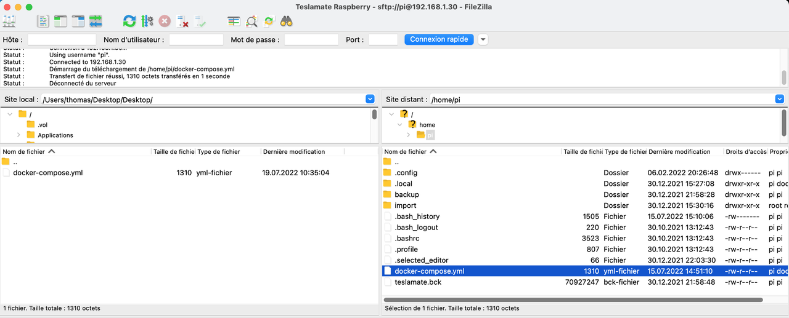Select the highlighted remote docker-compose.yml row
Screen dimensions: 789x318
(x=584, y=271)
